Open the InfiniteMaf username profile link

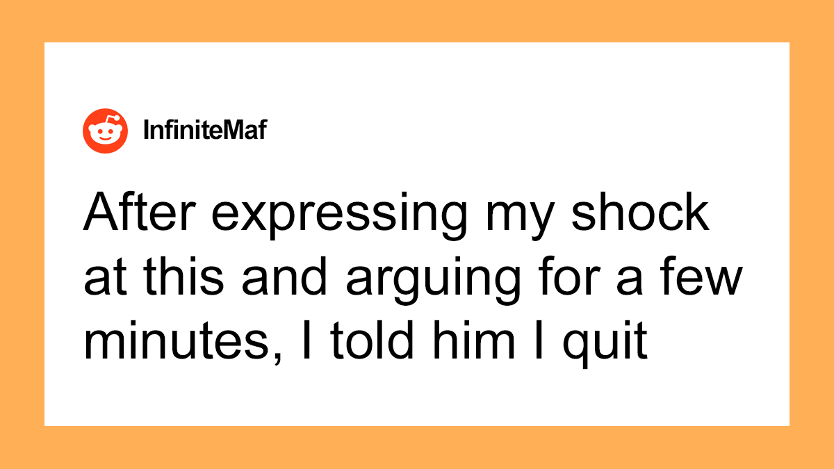click(x=204, y=131)
